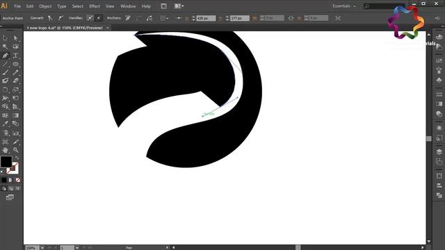Select the Scale tool
Screen dimensions: 445x250
[15, 90]
